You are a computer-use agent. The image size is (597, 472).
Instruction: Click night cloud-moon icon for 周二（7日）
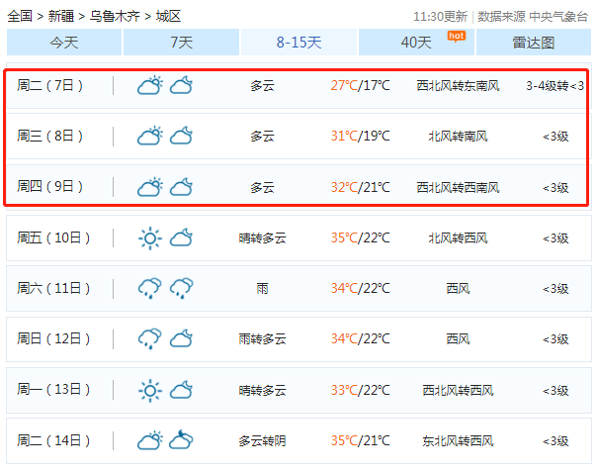[x=181, y=85]
